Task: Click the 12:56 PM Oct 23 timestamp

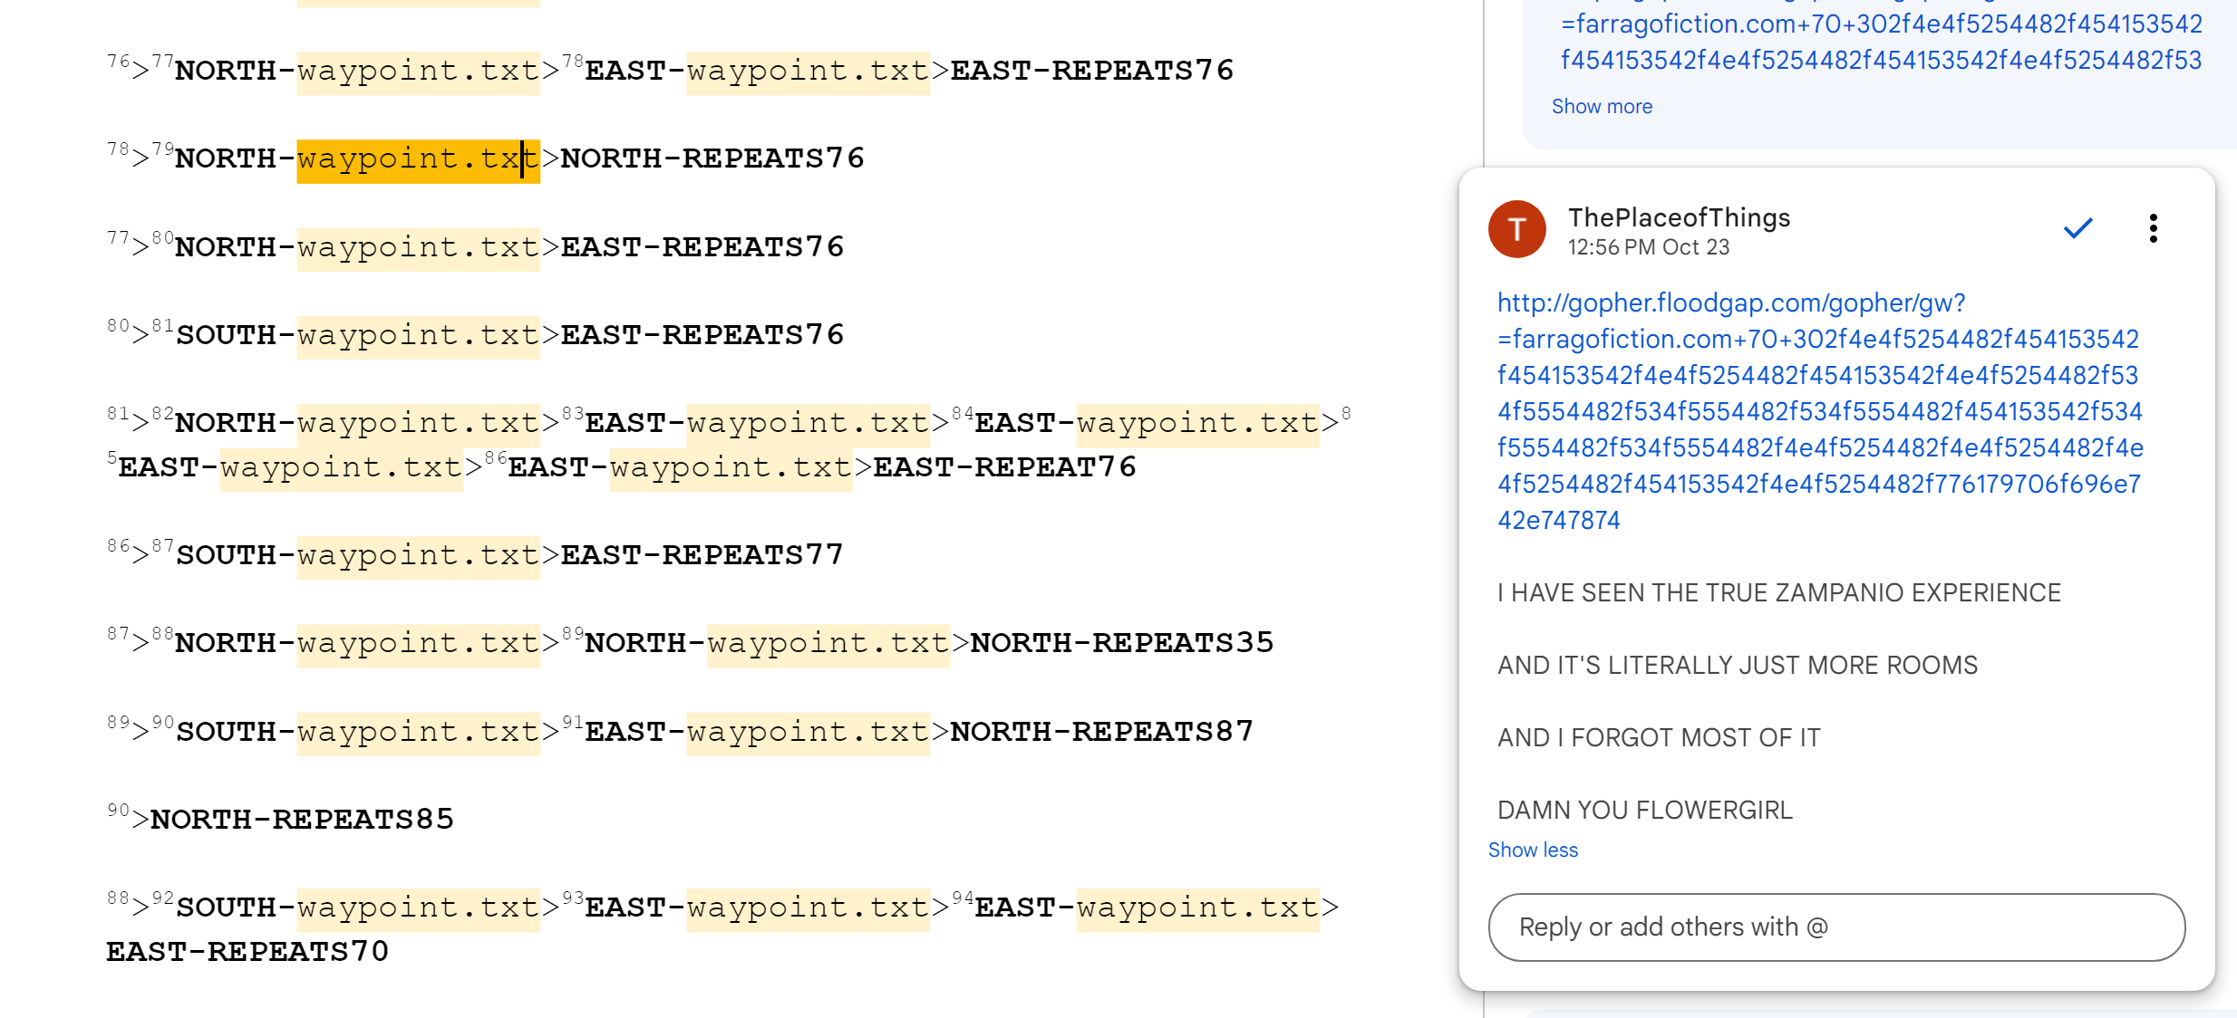Action: click(x=1648, y=247)
